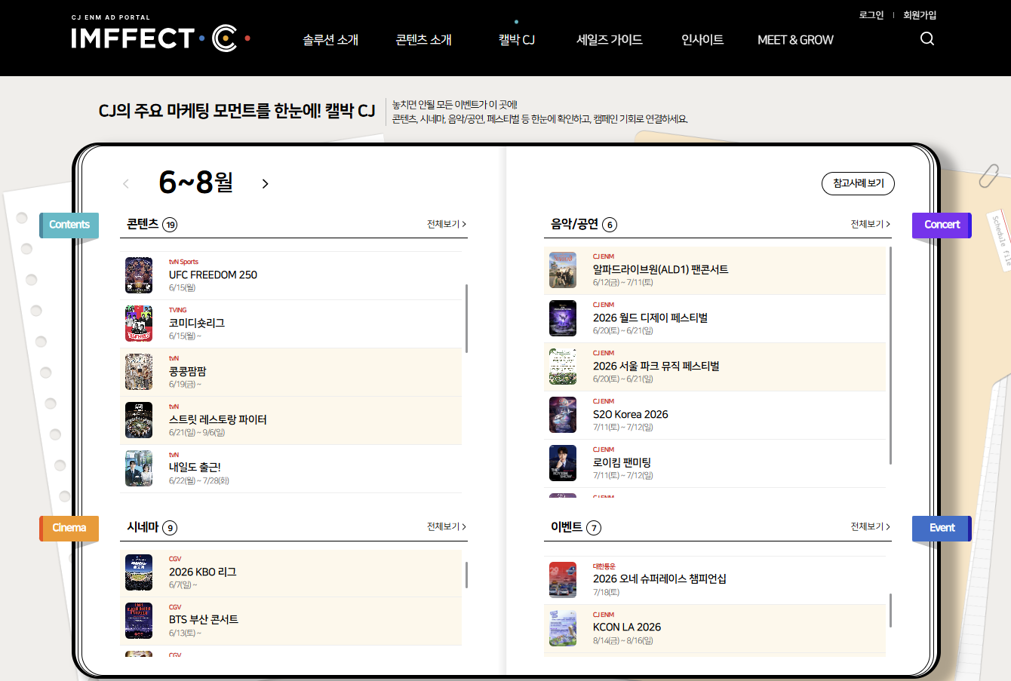Open KCON LA 2026 poster thumbnail
The width and height of the screenshot is (1011, 681).
tap(563, 628)
